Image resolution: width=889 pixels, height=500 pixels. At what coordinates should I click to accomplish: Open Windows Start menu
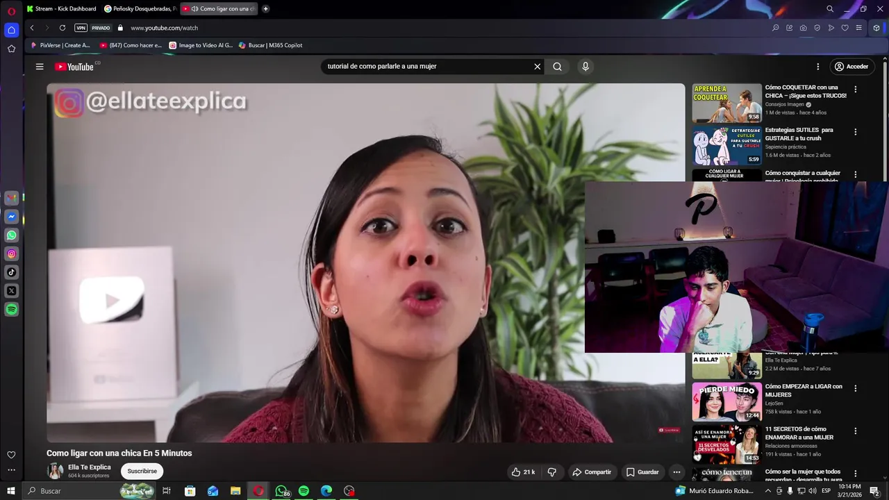click(11, 491)
